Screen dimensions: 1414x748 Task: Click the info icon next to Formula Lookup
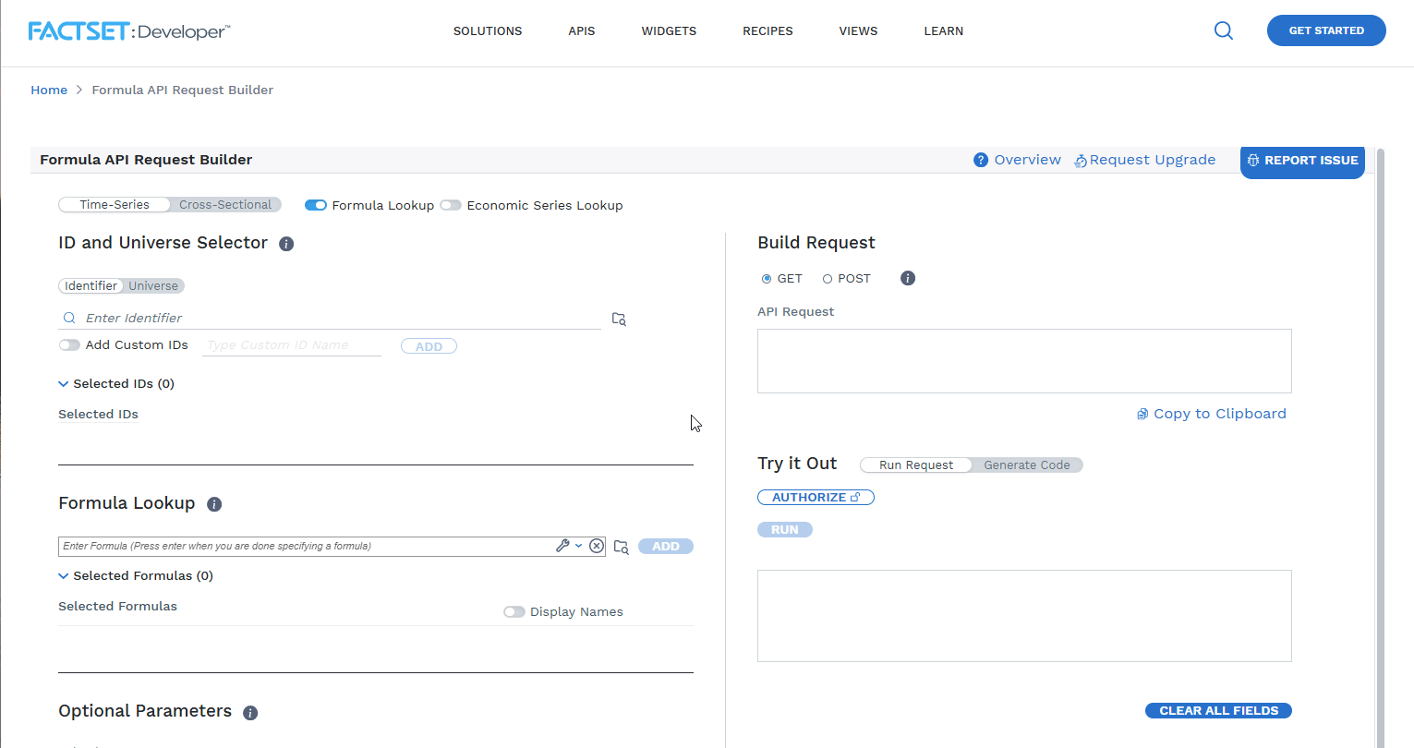214,504
